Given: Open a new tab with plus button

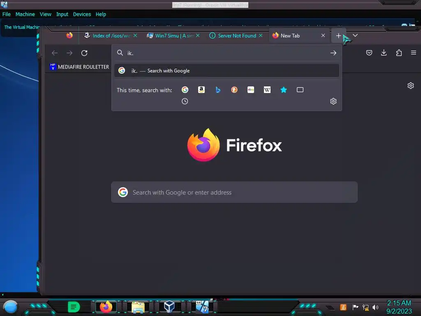Looking at the screenshot, I should 338,35.
